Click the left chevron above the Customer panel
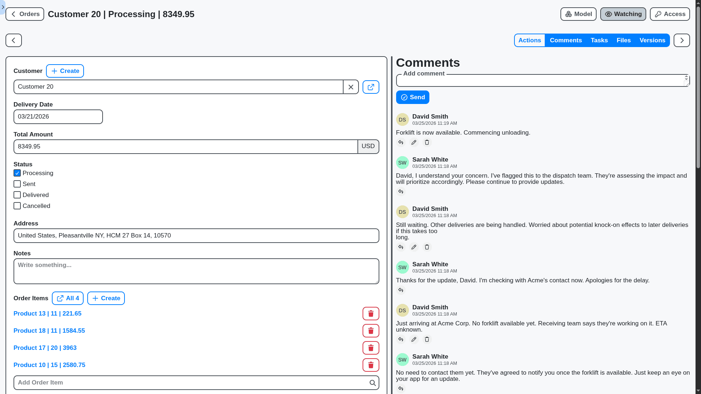Screen dimensions: 701x394 [x=13, y=40]
